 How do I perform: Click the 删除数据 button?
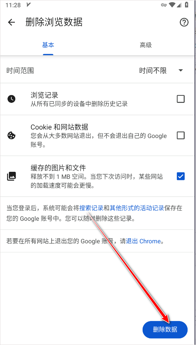165,329
